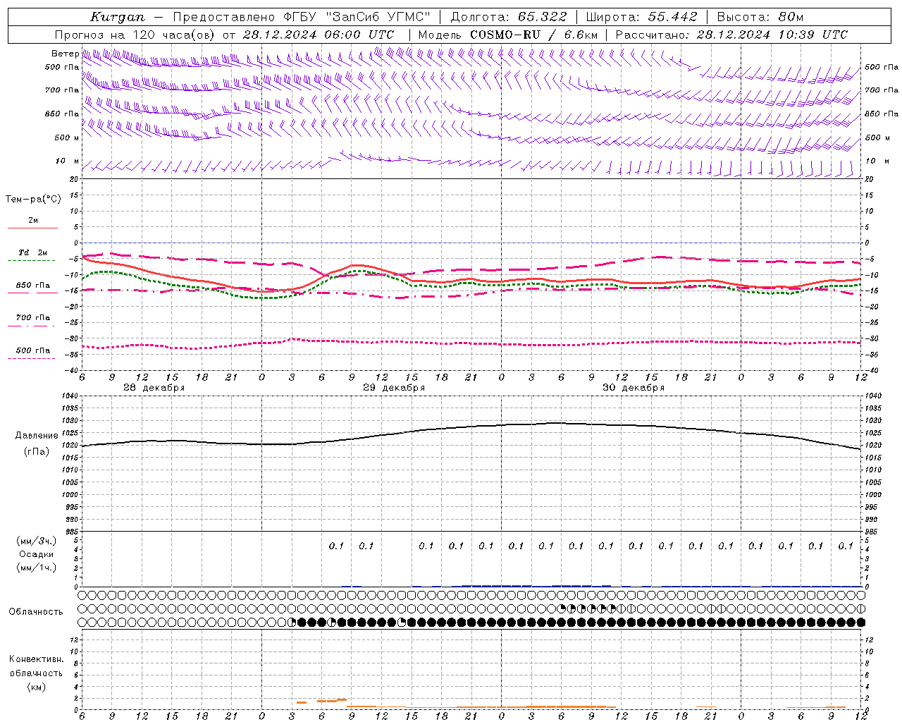Click the Широта 55.442 header field
The width and height of the screenshot is (902, 722).
[641, 17]
